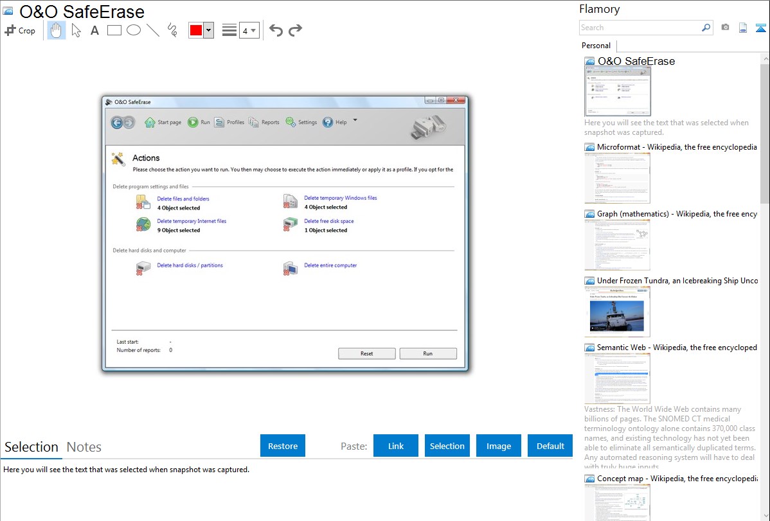The height and width of the screenshot is (521, 770).
Task: Expand the dropdown arrow next to Help
Action: (x=355, y=120)
